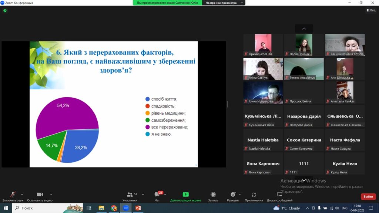Viewport: 379px width, 213px height.
Task: Unmute the microphone in Zoom toolbar
Action: tap(13, 195)
